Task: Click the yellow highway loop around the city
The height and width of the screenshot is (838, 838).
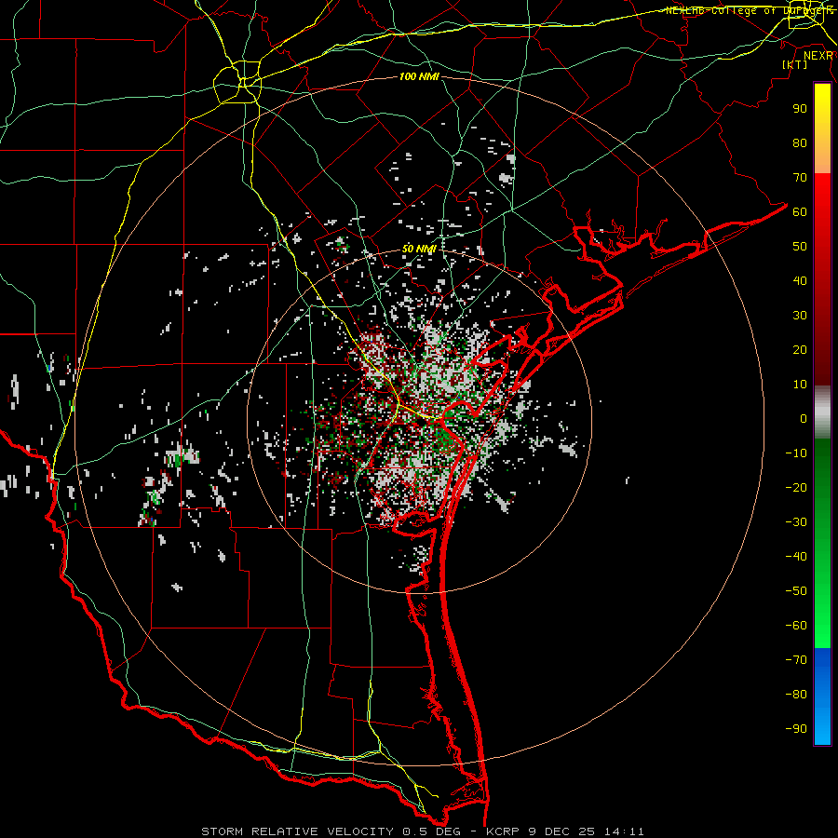Action: tap(237, 82)
